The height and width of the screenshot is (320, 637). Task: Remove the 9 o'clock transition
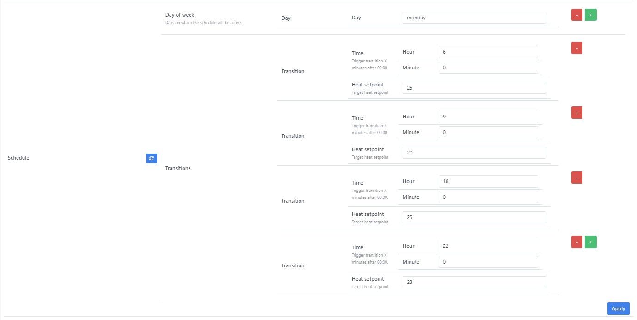point(576,113)
